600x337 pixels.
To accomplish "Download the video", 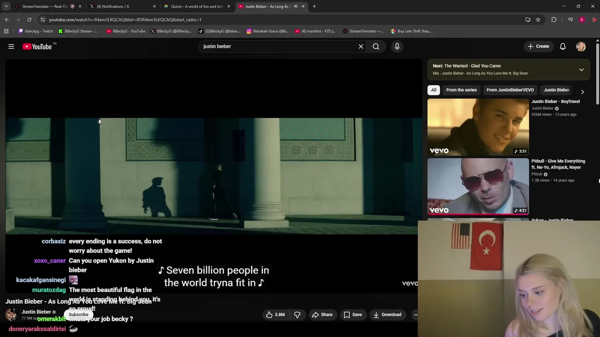I will (387, 315).
